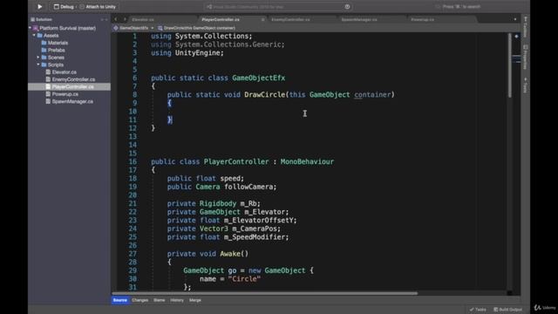558x314 pixels.
Task: Collapse the Scripts folder
Action: (x=38, y=65)
